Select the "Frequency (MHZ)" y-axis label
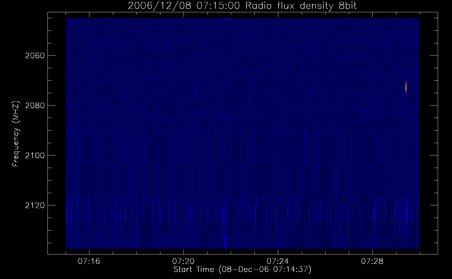This screenshot has height=279, width=452. pos(16,134)
